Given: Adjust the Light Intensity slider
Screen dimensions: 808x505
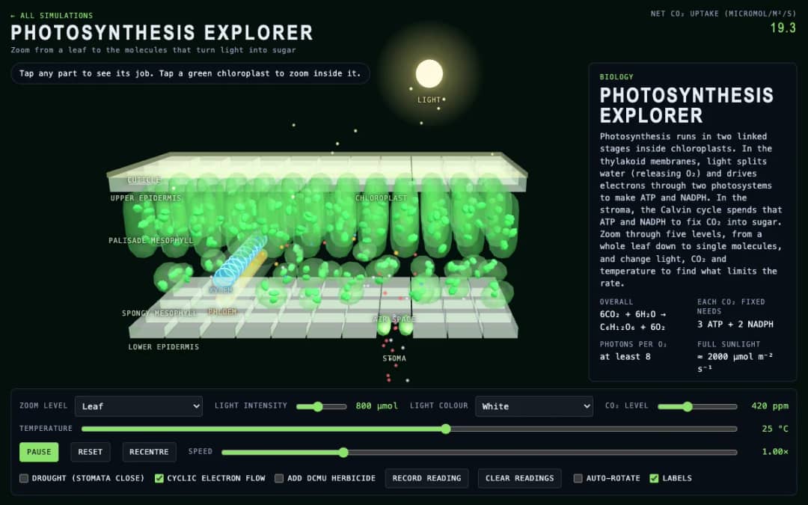Looking at the screenshot, I should [322, 406].
